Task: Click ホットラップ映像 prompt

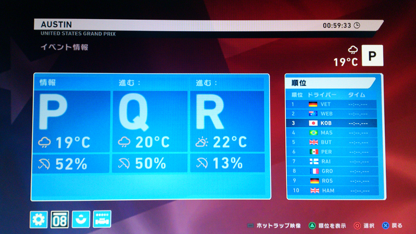Action: tap(275, 226)
